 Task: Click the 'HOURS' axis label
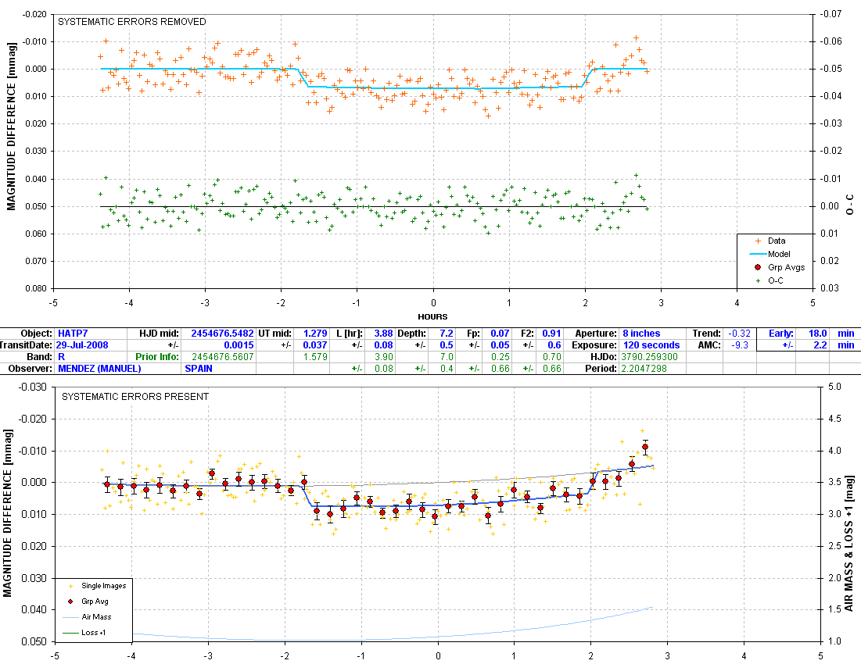tap(432, 316)
